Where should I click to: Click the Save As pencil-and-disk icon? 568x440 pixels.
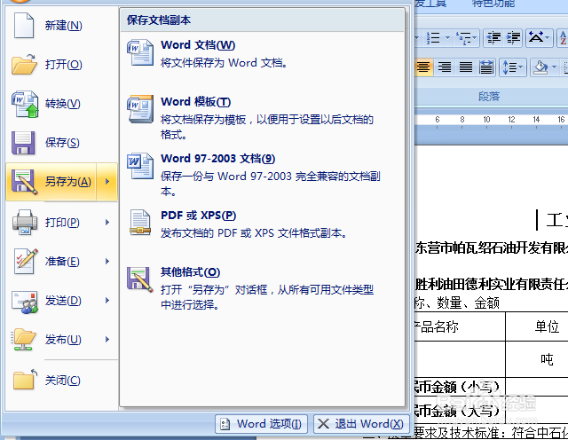[25, 182]
